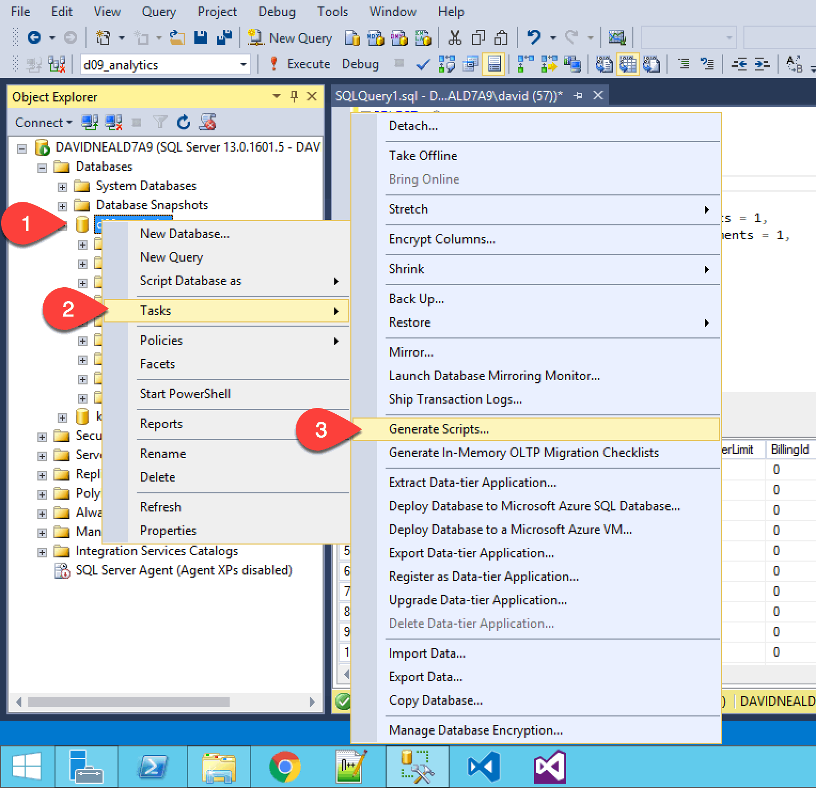
Task: Display the Estimated Execution Plan icon
Action: tap(446, 65)
